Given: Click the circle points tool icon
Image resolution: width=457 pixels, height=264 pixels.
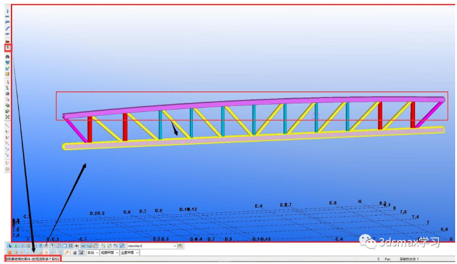Looking at the screenshot, I should [7, 169].
